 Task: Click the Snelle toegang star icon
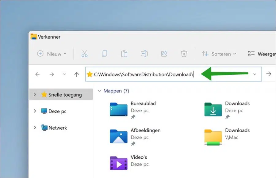point(44,95)
